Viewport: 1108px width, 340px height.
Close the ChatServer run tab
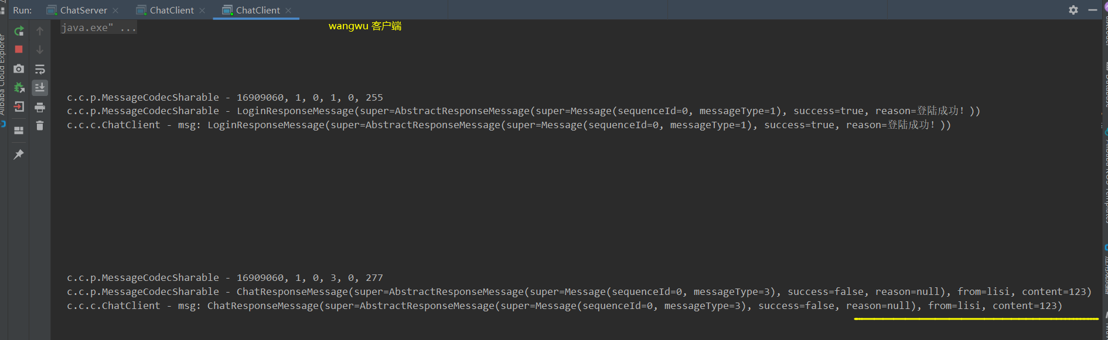[115, 11]
